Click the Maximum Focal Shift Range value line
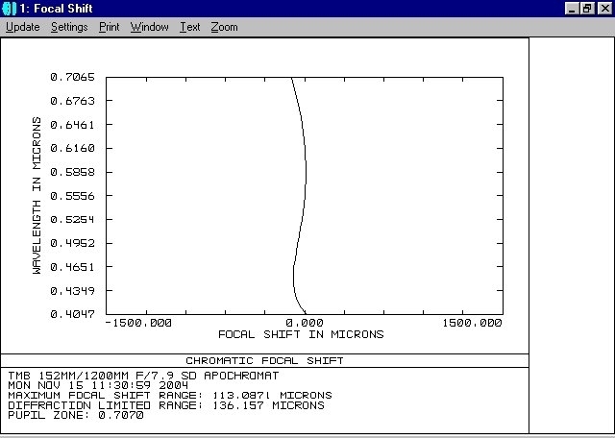Viewport: 615px width, 438px height. click(169, 395)
